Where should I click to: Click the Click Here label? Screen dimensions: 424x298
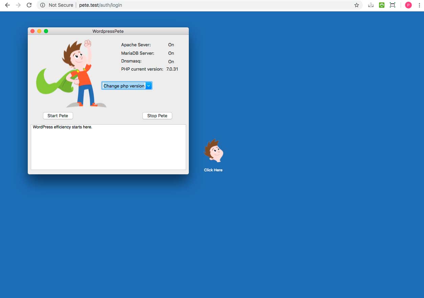213,170
